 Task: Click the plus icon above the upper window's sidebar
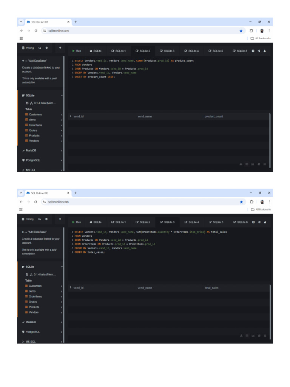(x=60, y=48)
